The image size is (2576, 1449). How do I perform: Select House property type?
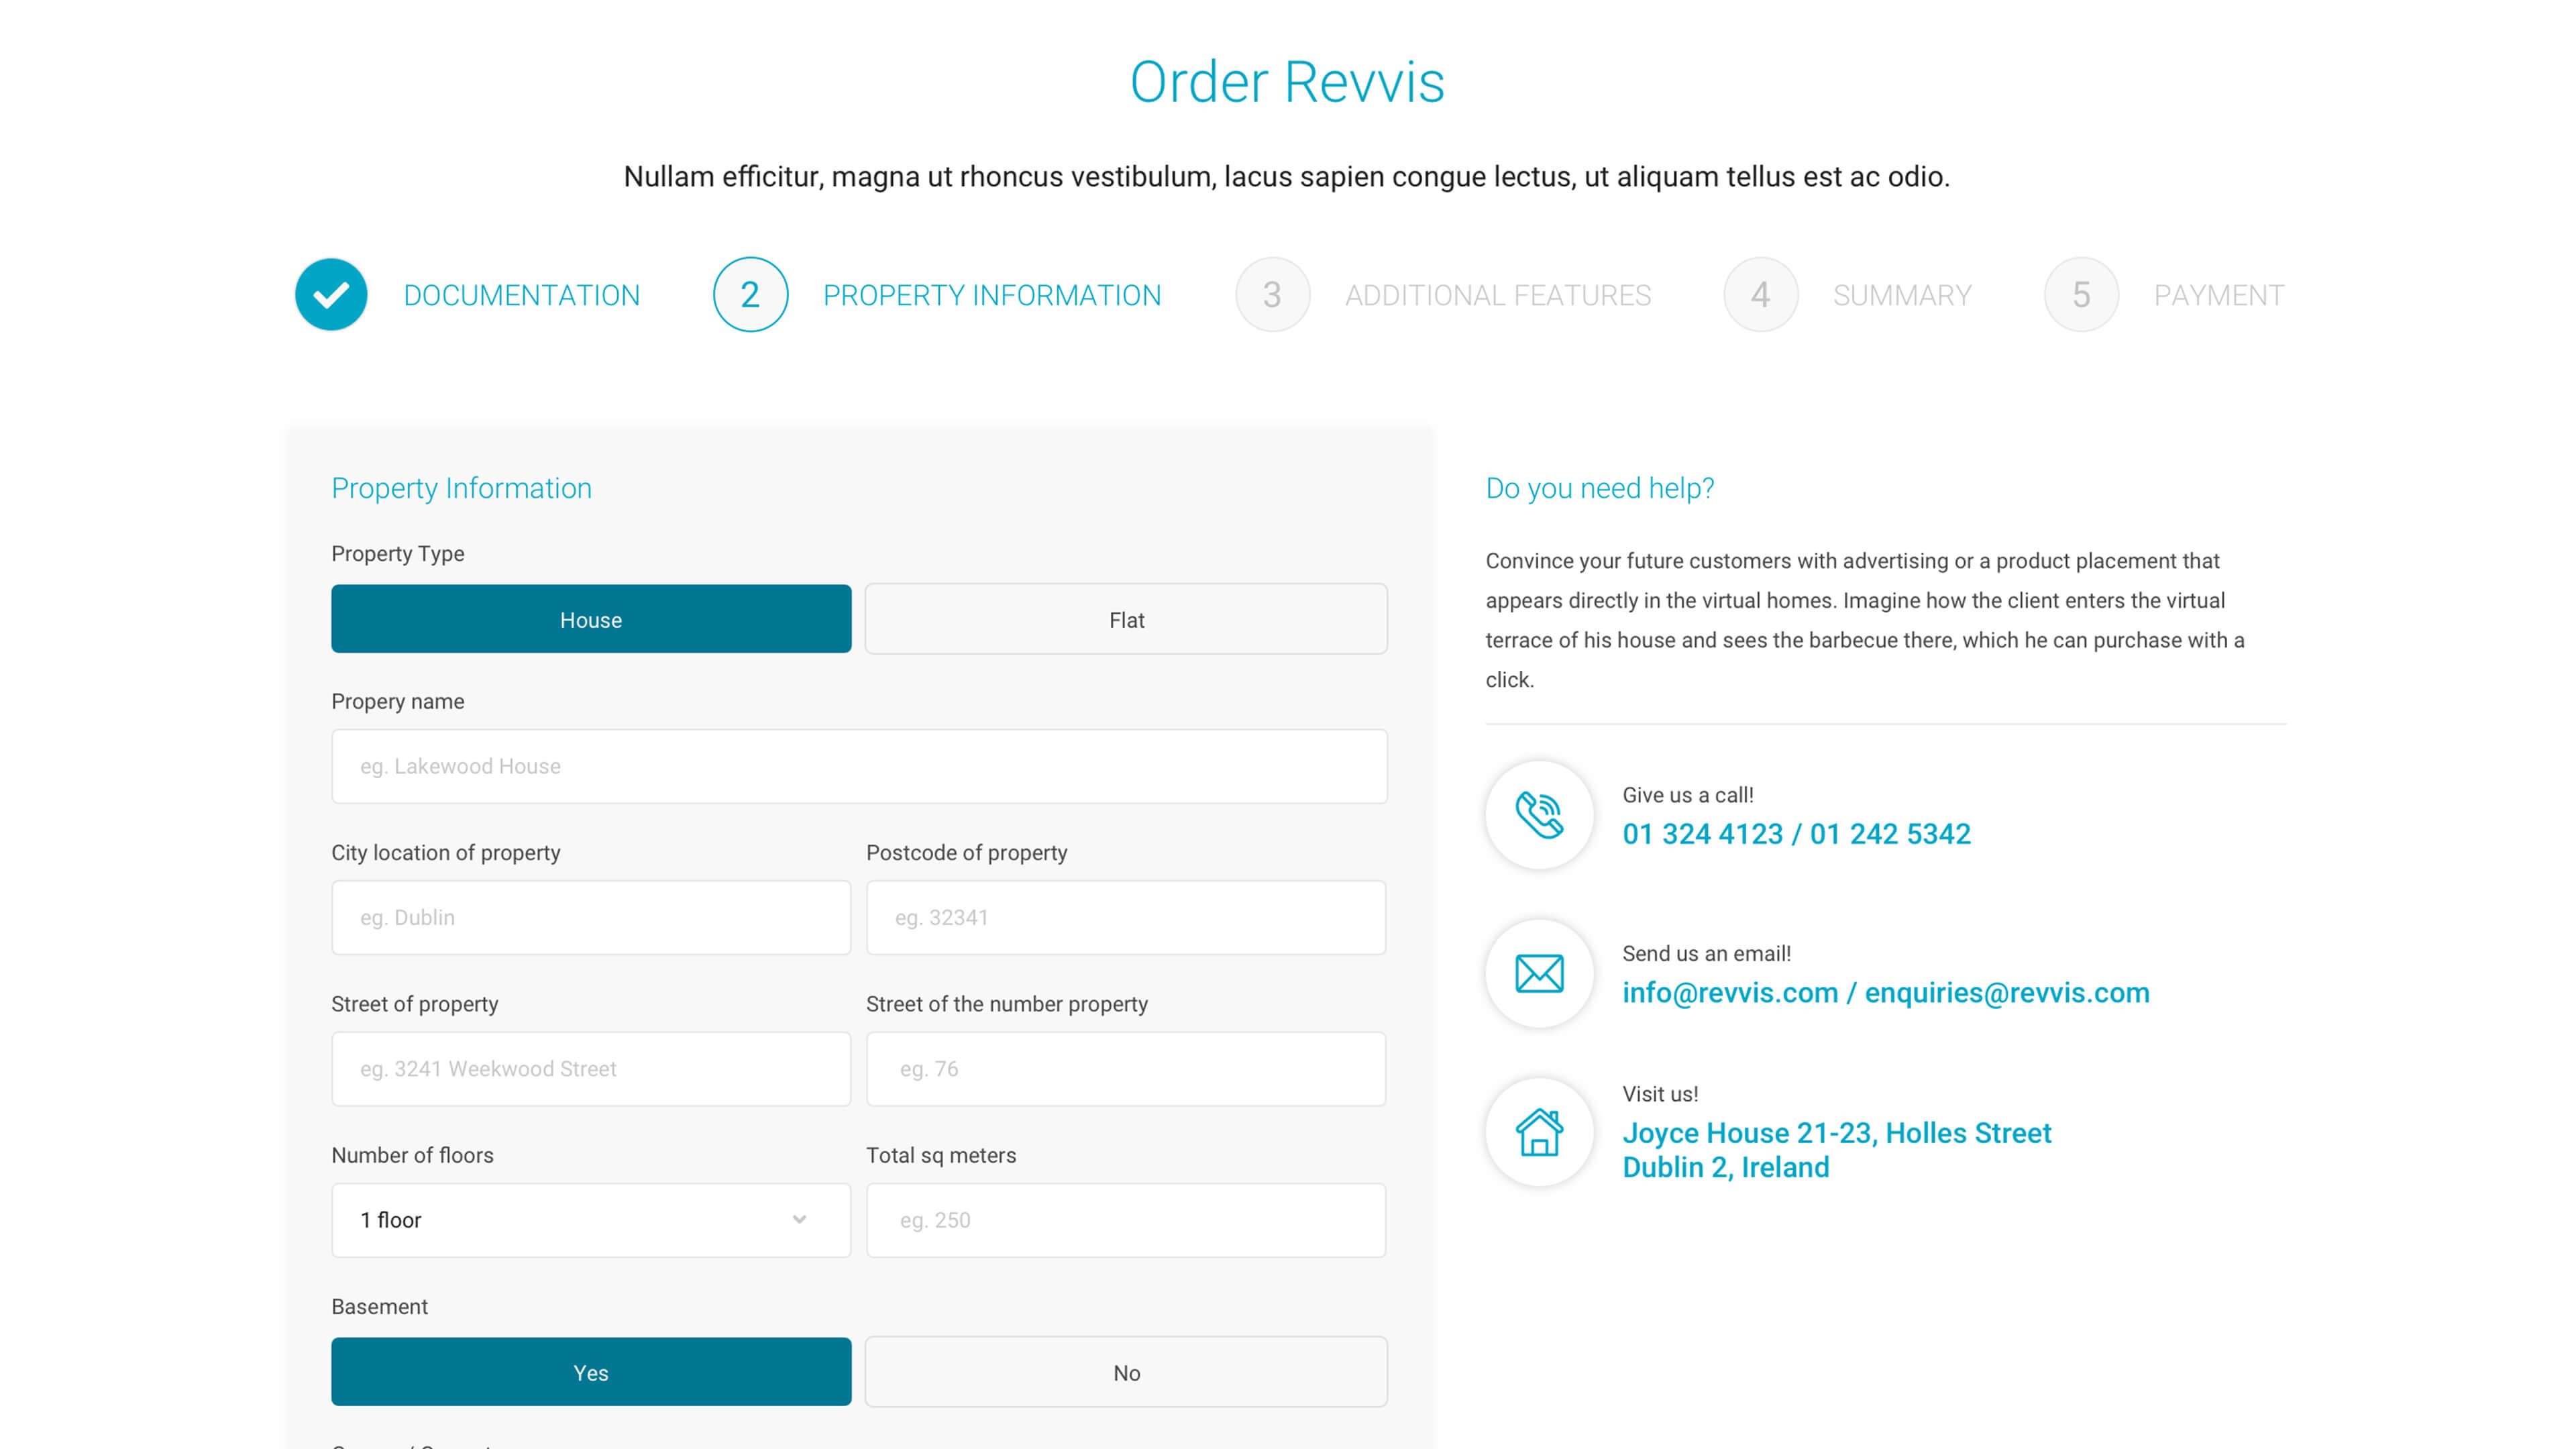coord(591,619)
